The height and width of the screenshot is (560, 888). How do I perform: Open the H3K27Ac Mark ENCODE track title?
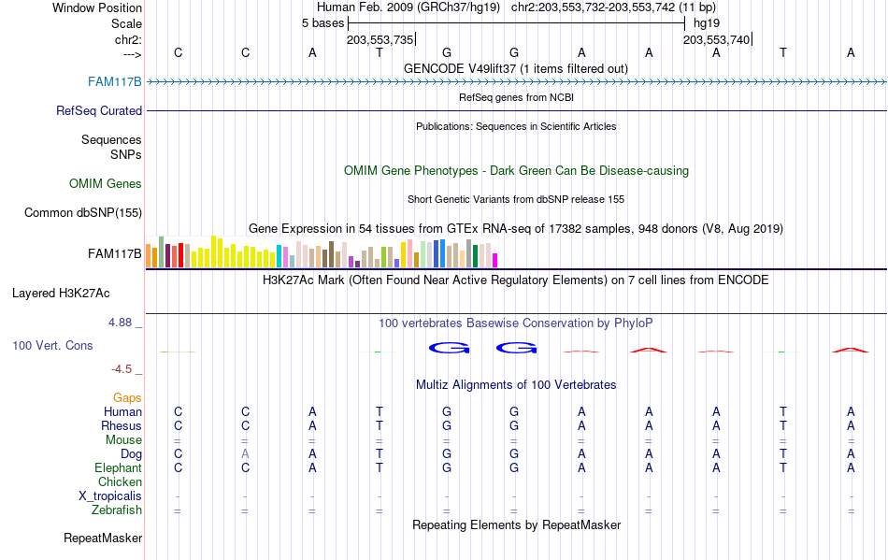(516, 280)
